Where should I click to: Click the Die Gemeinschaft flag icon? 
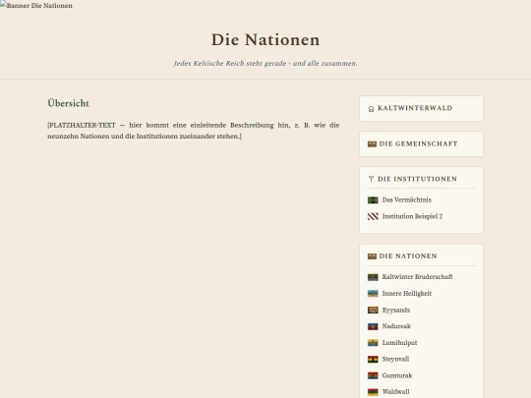[372, 144]
